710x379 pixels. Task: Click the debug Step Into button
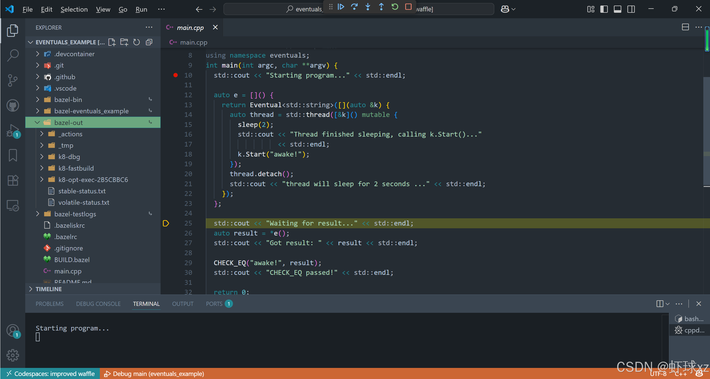coord(368,7)
